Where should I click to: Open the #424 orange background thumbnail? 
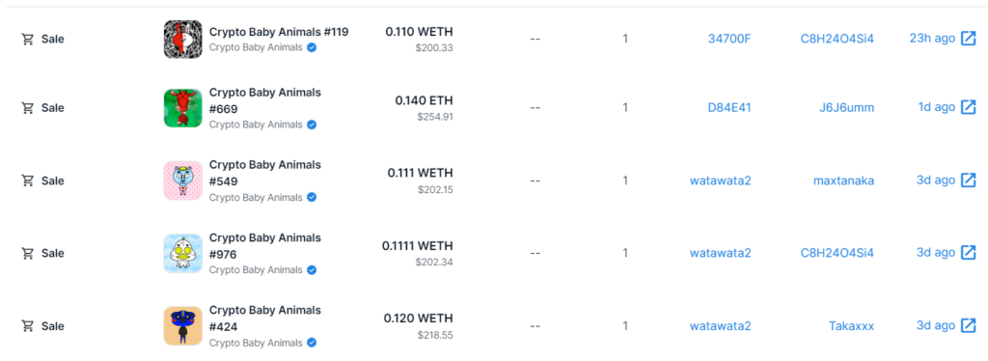pyautogui.click(x=182, y=325)
